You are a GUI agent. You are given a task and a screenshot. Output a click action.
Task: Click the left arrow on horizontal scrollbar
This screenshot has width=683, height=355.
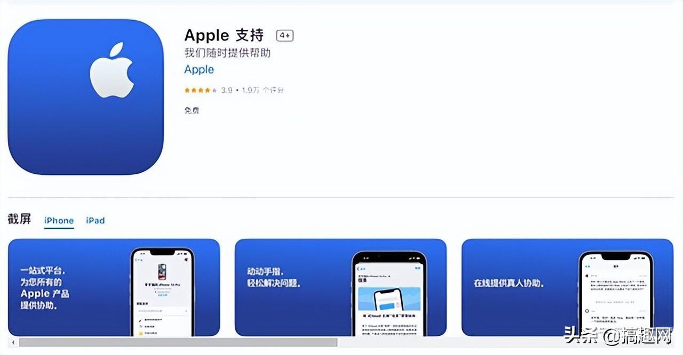12,342
